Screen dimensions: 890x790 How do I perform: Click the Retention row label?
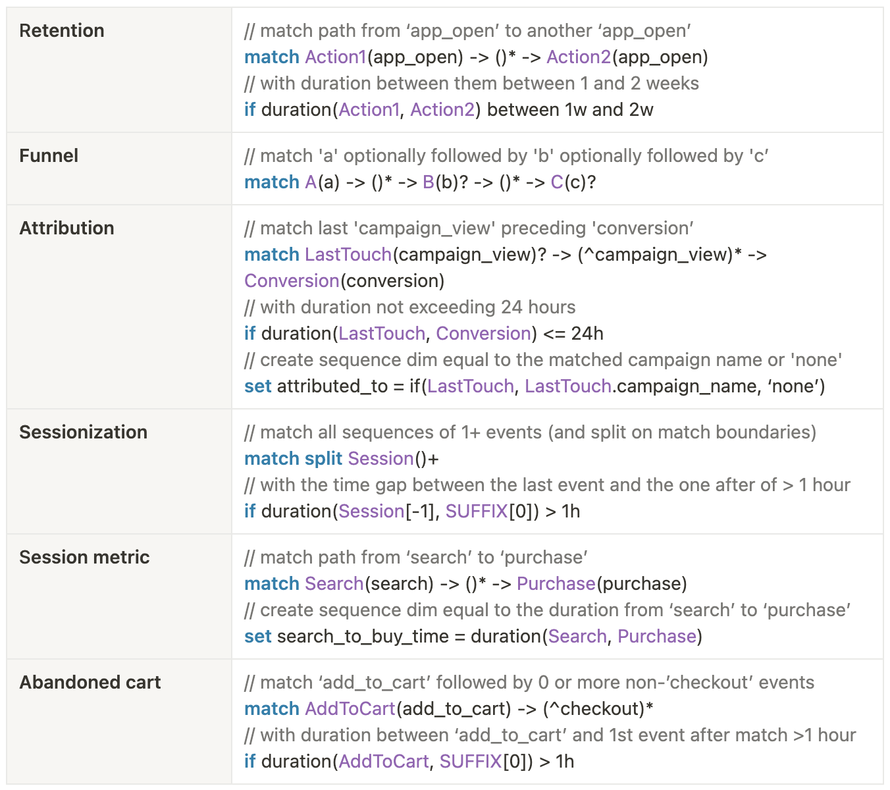coord(62,31)
